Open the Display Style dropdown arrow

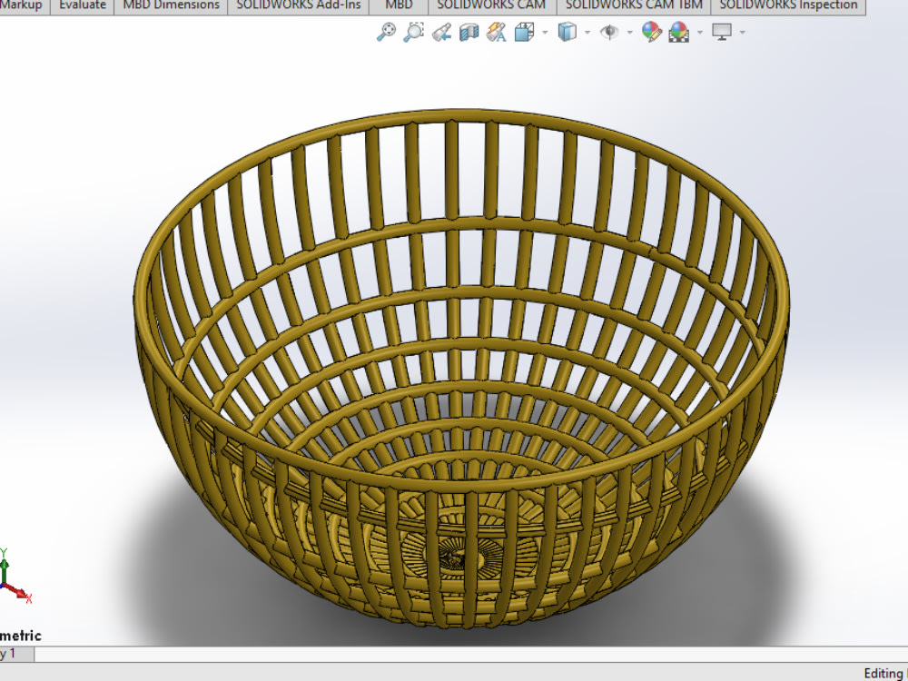(x=586, y=34)
